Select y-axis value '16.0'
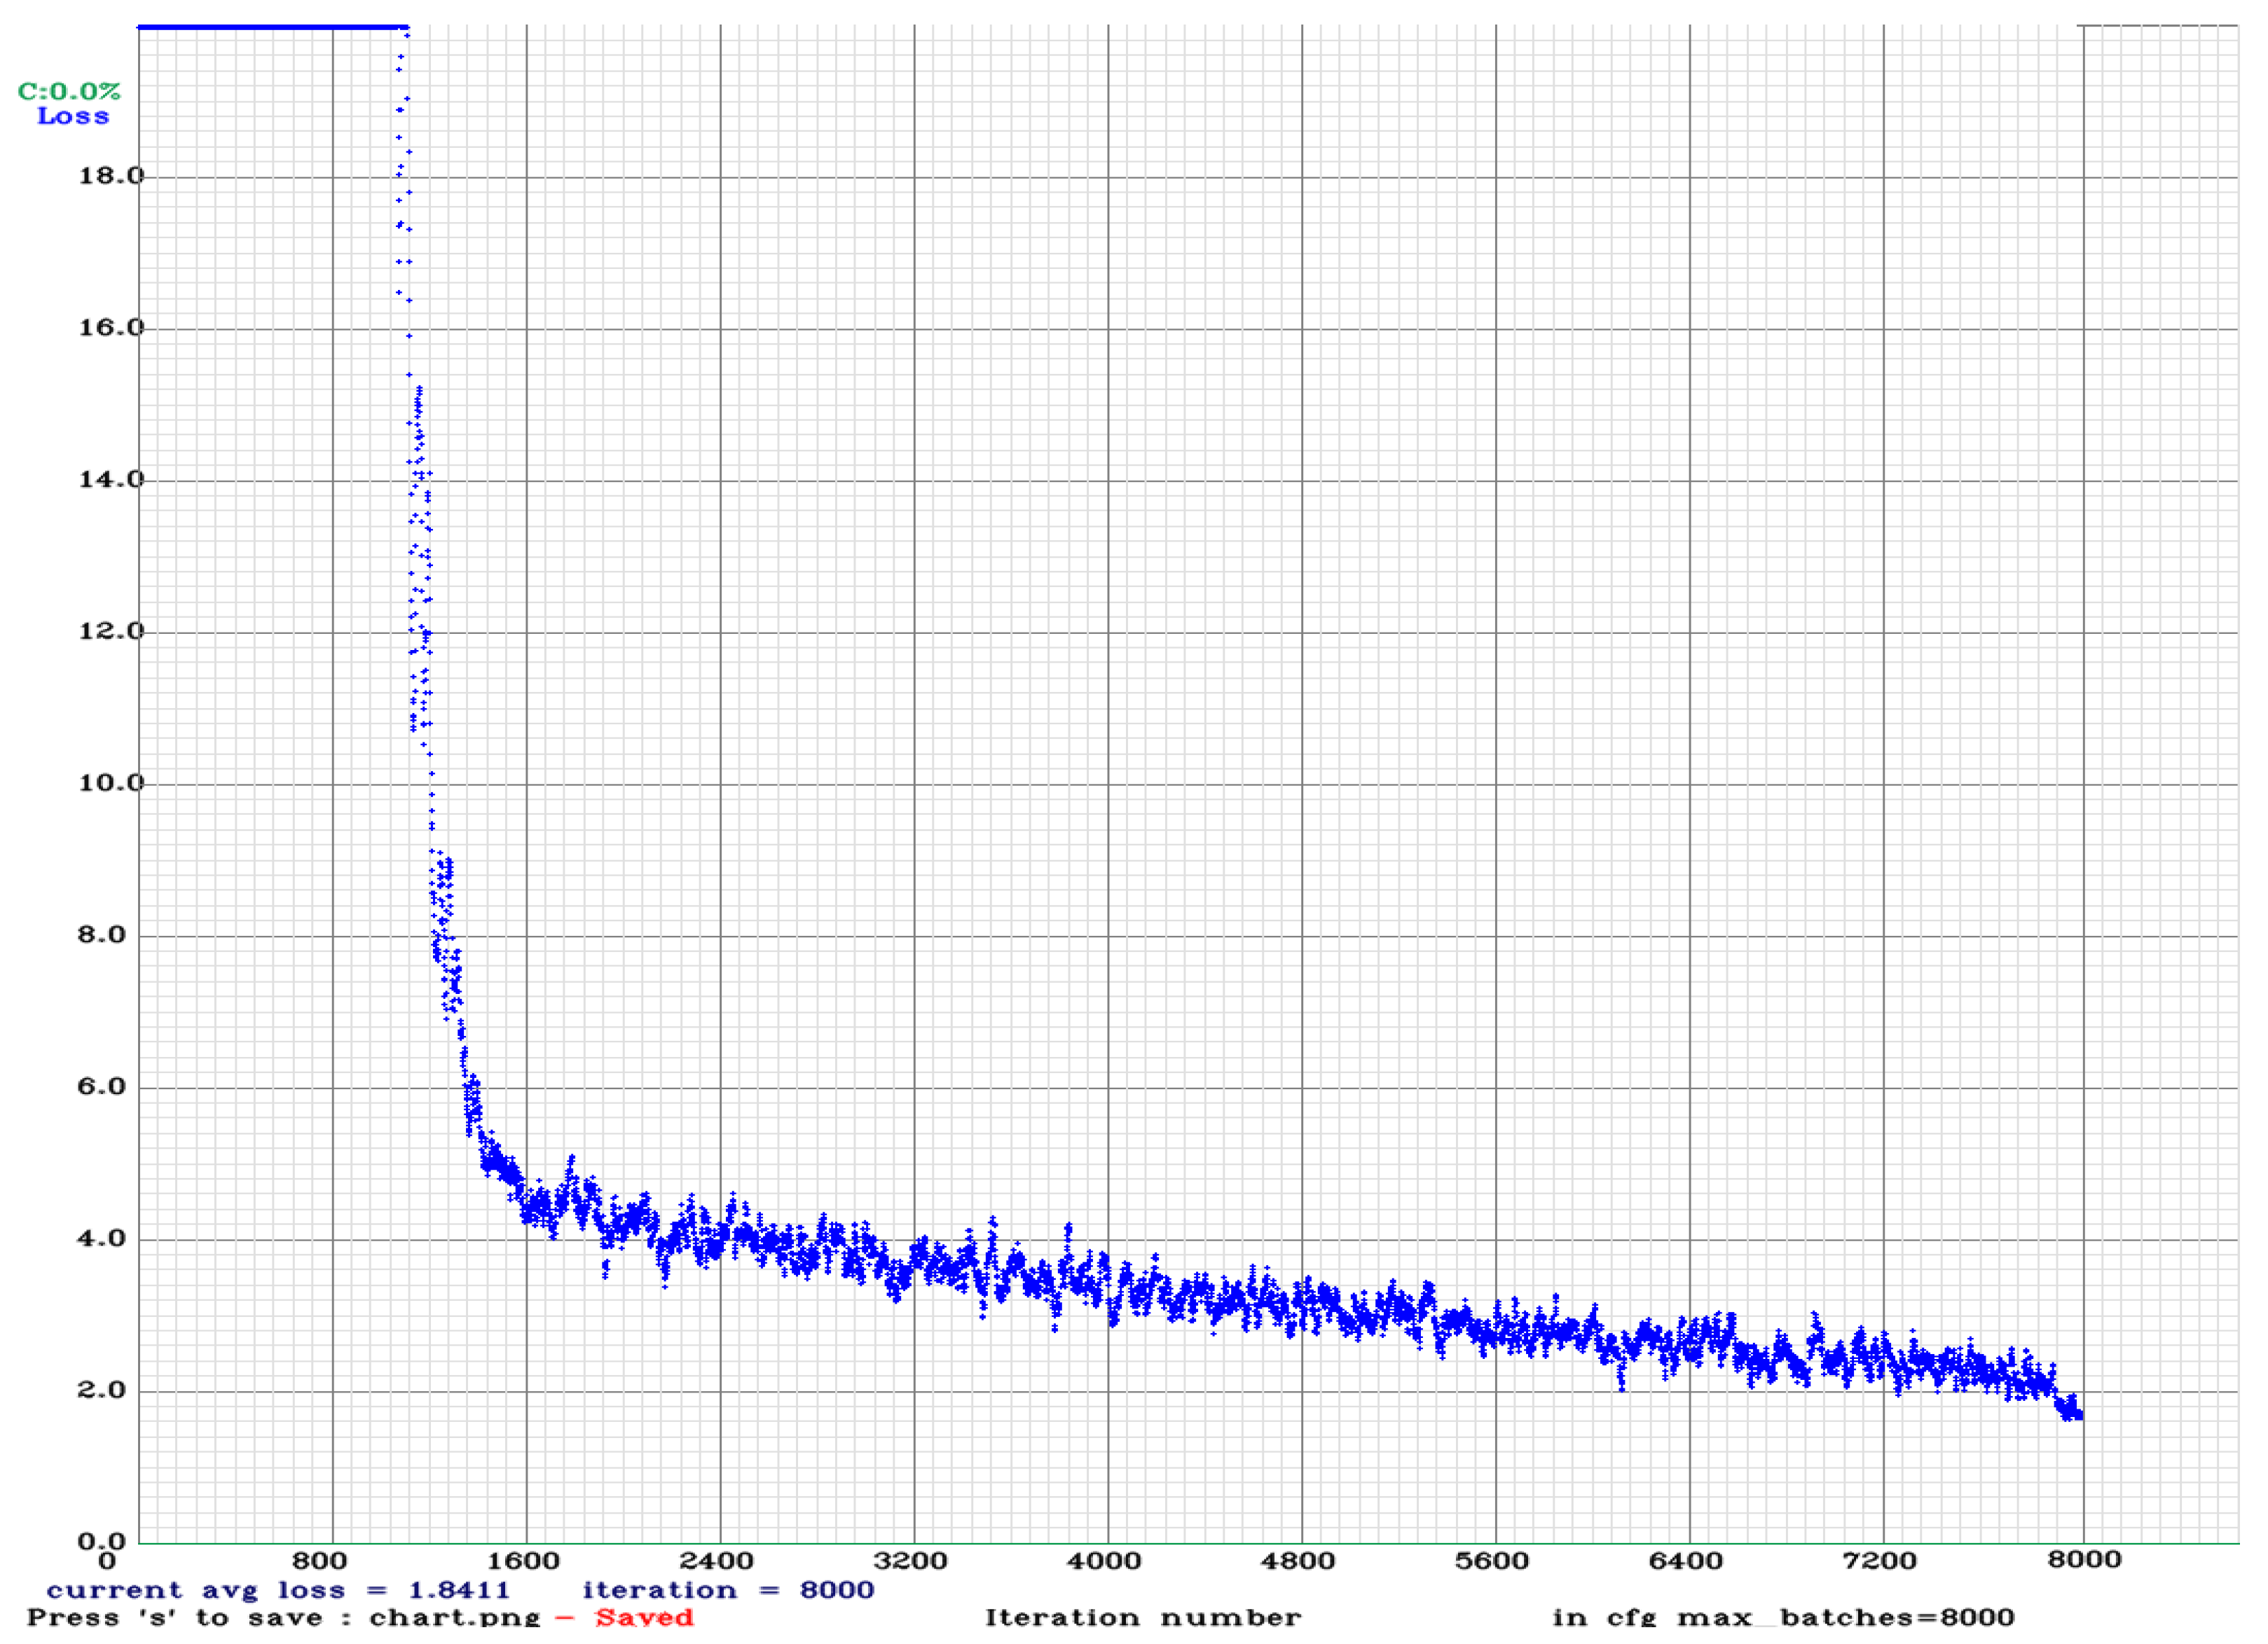The image size is (2268, 1644). (x=111, y=328)
